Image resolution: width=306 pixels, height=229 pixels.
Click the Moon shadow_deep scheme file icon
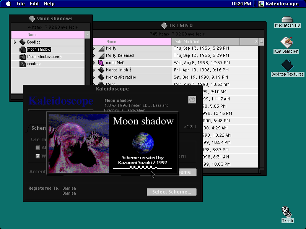[23, 56]
